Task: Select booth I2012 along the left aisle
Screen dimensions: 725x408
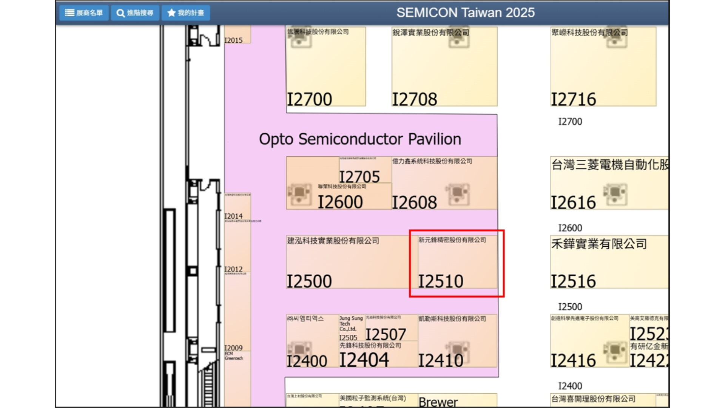Action: (238, 246)
